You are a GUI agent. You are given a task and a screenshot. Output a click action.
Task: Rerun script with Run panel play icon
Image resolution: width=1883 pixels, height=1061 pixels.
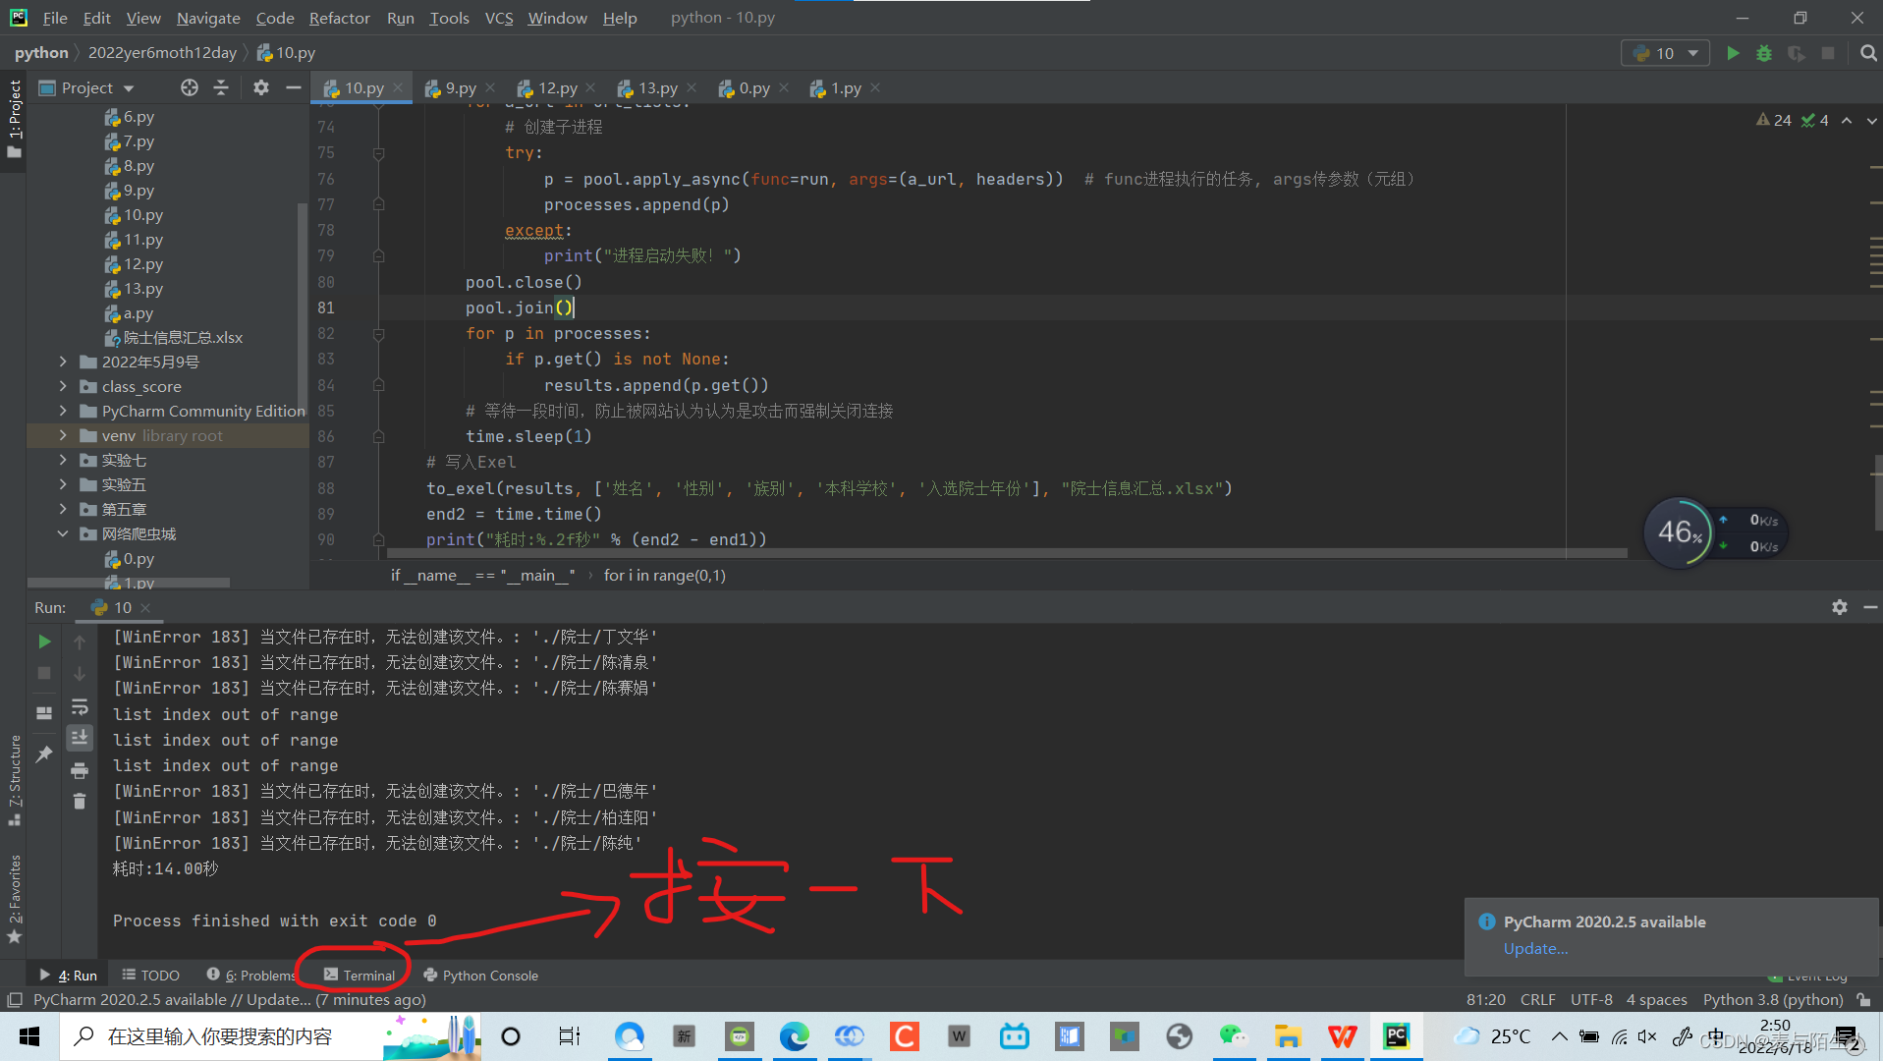coord(44,642)
